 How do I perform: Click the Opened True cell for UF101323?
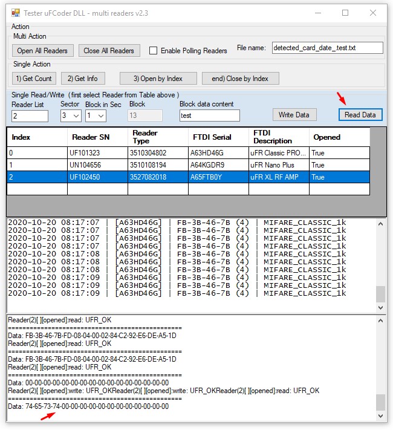click(339, 153)
